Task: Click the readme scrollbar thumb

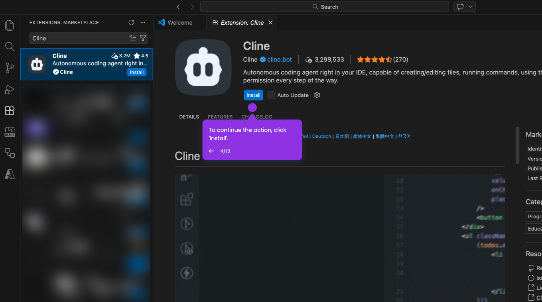Action: click(x=518, y=145)
